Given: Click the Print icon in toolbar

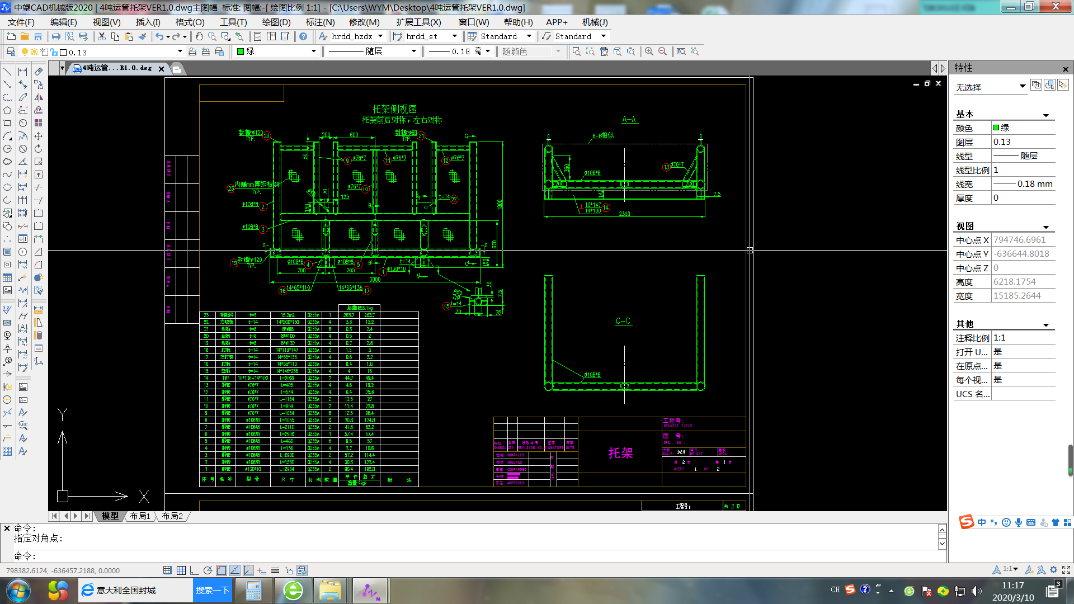Looking at the screenshot, I should click(x=56, y=36).
